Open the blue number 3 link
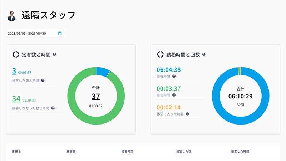Screen dimensions: 286x161 point(14,71)
